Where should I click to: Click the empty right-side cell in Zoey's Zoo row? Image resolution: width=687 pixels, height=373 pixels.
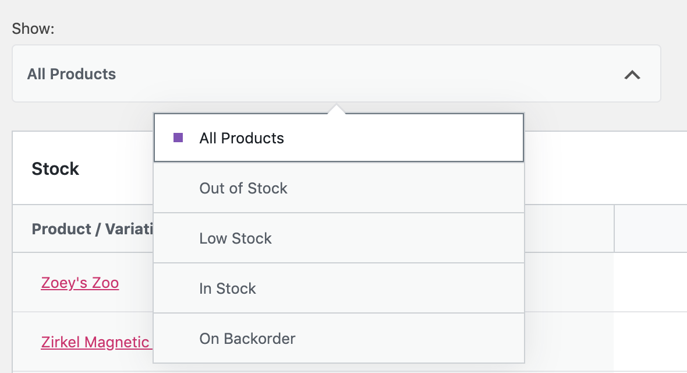[650, 283]
